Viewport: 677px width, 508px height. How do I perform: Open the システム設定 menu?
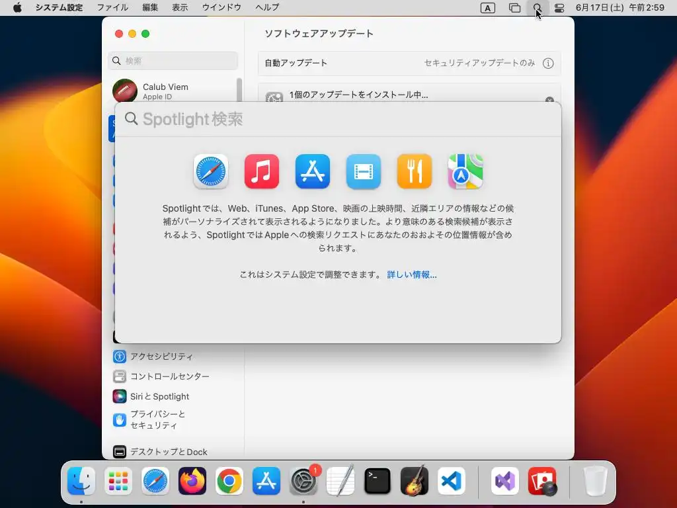click(x=59, y=7)
